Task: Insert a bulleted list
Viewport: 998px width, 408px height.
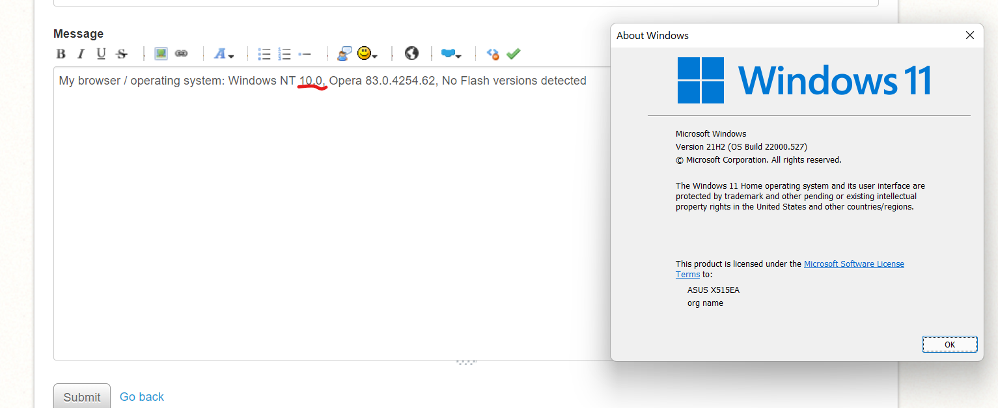Action: [x=264, y=54]
